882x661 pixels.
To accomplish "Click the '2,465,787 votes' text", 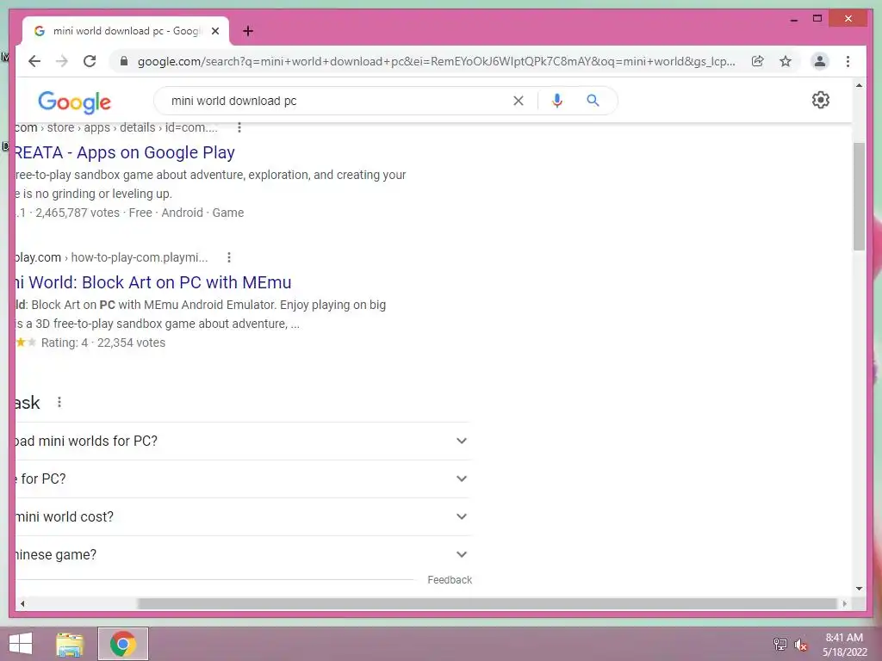I will (78, 213).
